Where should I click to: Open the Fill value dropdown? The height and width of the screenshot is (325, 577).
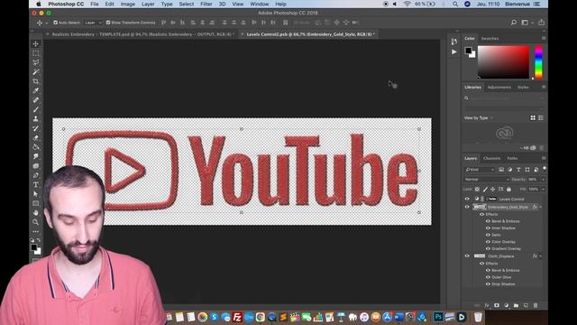pyautogui.click(x=543, y=190)
